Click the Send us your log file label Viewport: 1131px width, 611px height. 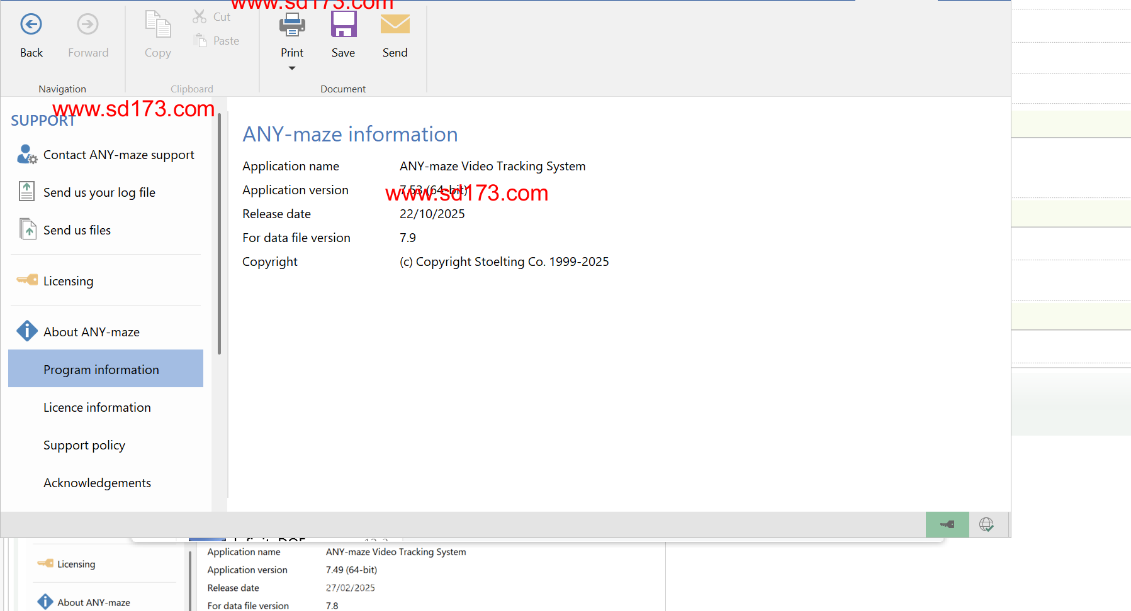pyautogui.click(x=99, y=192)
